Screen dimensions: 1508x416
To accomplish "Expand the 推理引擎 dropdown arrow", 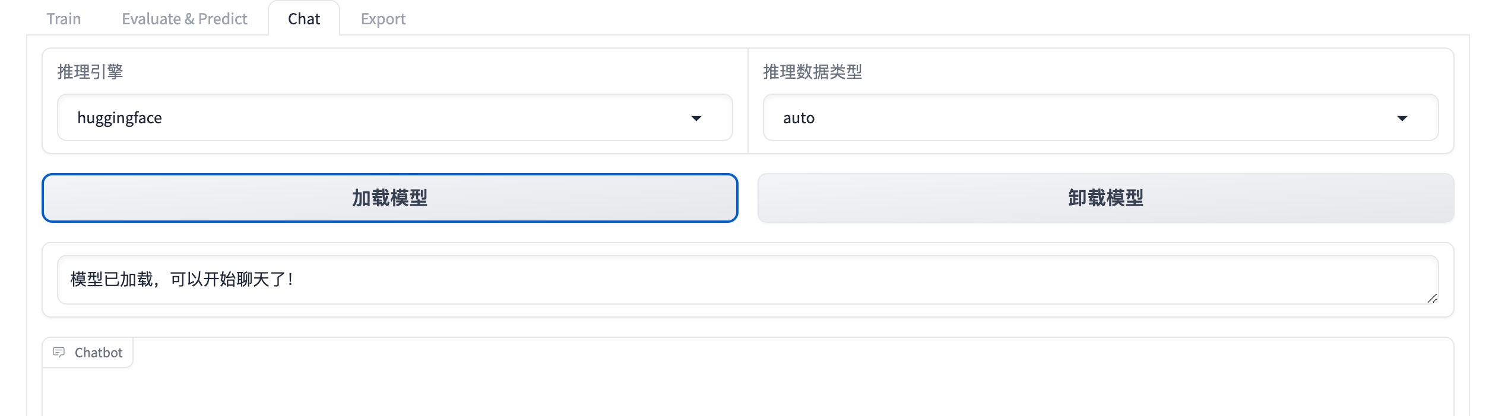I will (x=696, y=119).
